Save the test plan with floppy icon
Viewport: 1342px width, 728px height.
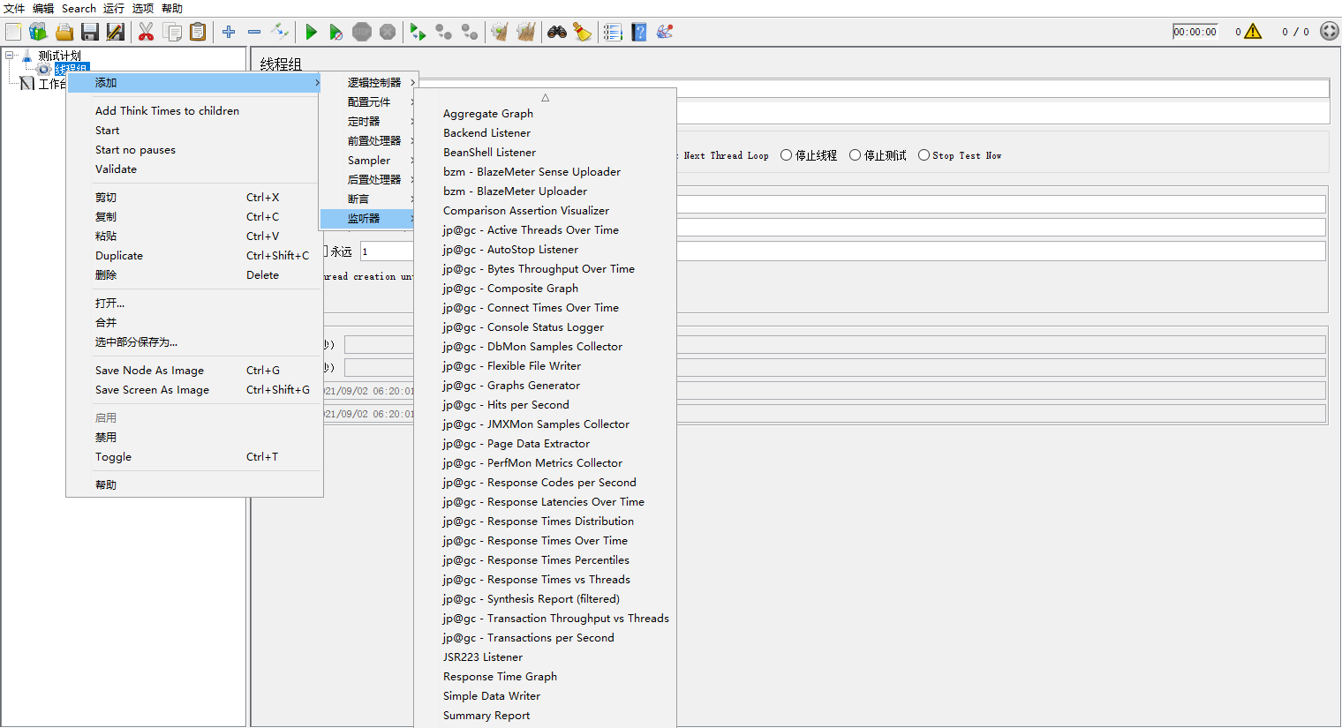tap(89, 32)
